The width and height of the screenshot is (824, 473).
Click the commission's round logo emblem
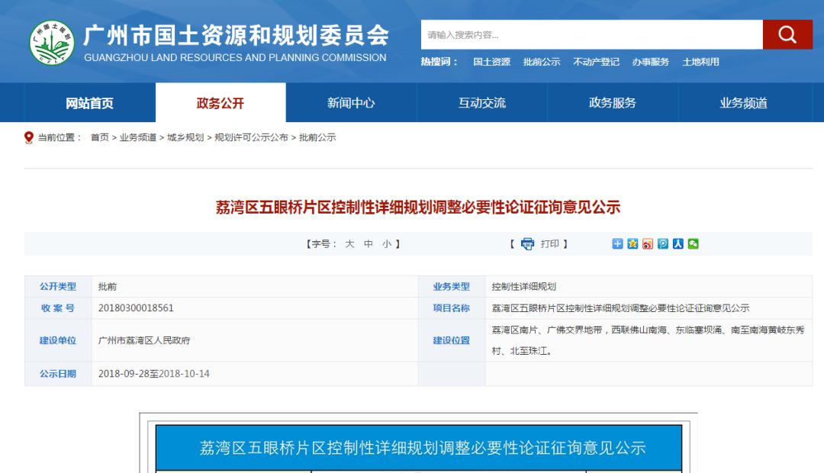(52, 43)
